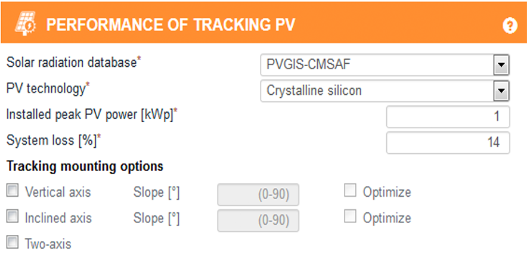Click the Tracking mounting options heading
The width and height of the screenshot is (527, 254).
pos(85,166)
